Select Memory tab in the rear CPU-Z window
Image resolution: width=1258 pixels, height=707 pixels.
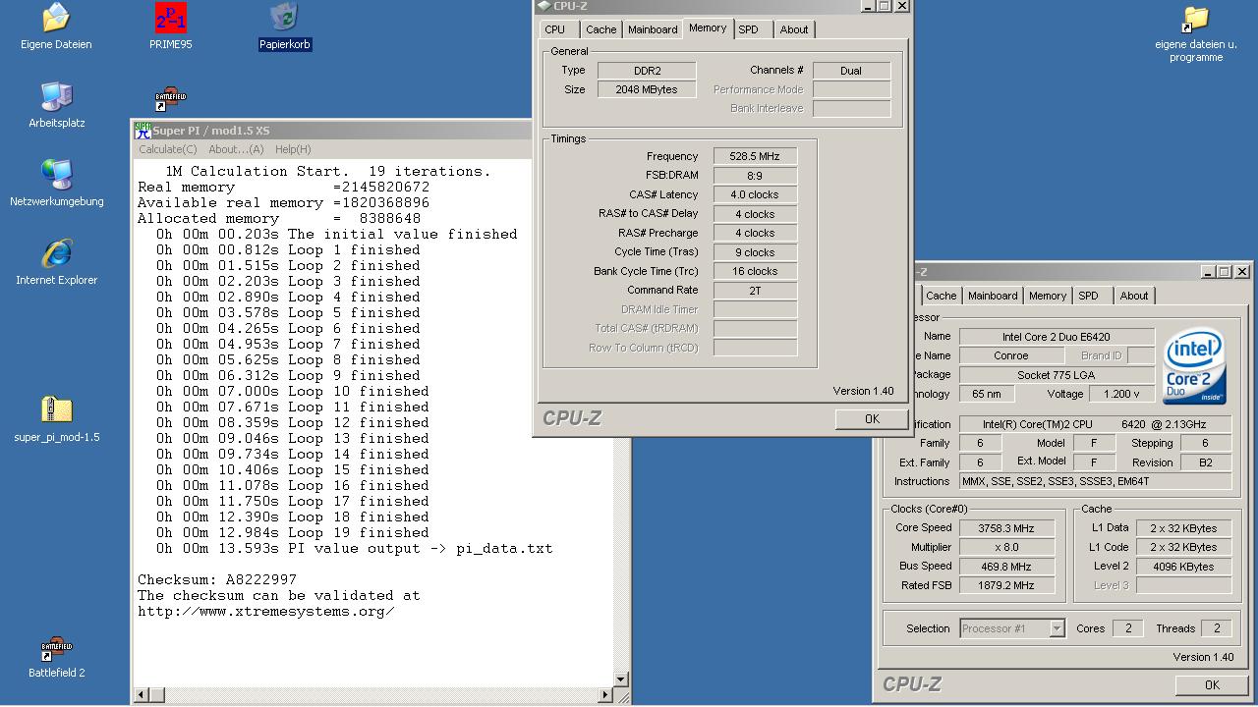click(x=1048, y=296)
